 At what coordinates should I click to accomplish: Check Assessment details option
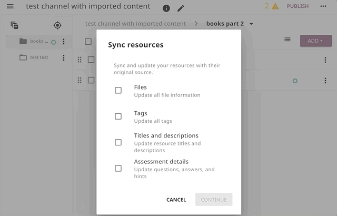118,168
